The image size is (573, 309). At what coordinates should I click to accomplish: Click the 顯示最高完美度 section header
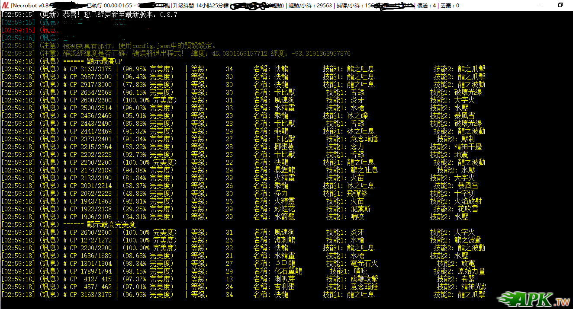click(99, 224)
